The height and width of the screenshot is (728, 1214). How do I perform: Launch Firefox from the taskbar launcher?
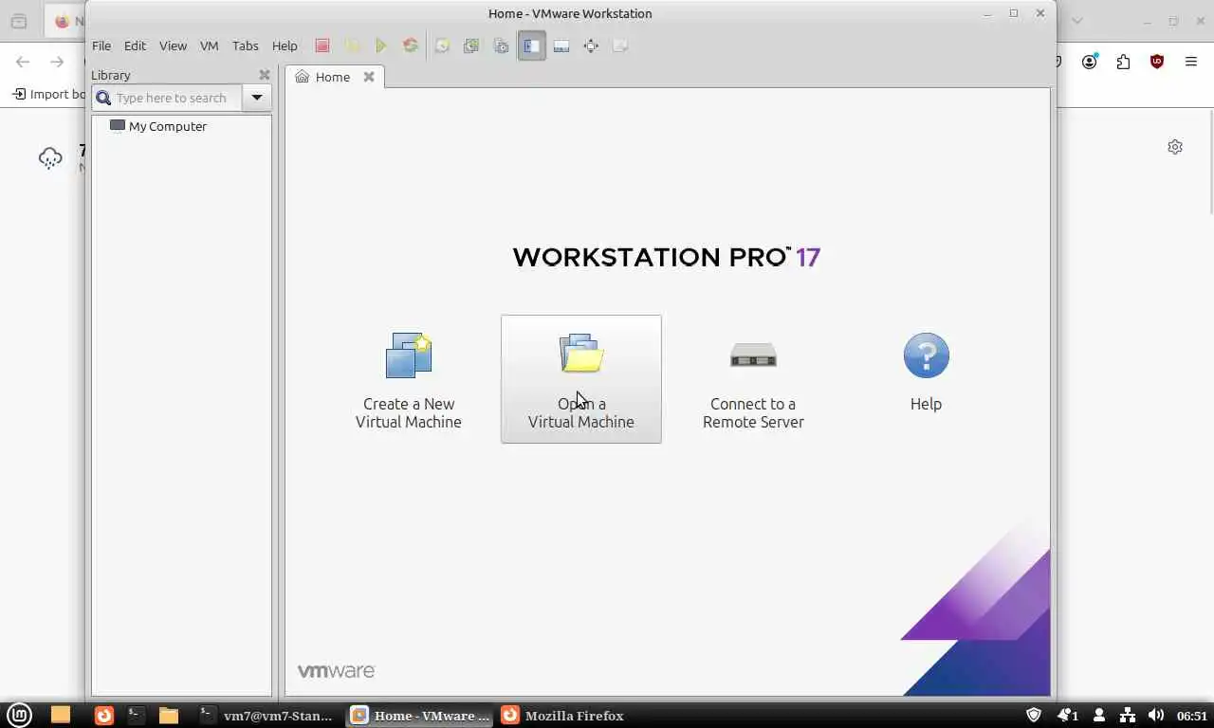tap(103, 715)
